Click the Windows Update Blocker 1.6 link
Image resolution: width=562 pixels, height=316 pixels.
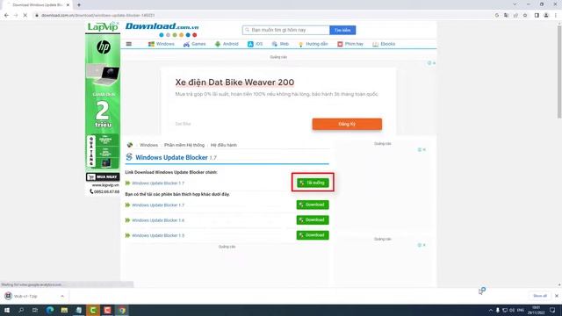158,220
